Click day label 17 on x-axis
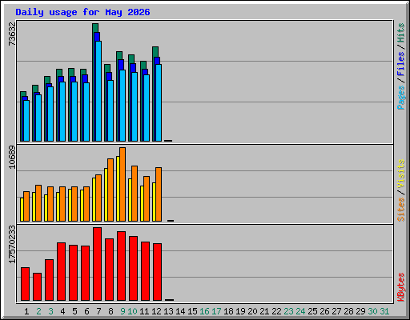Image resolution: width=410 pixels, height=320 pixels. click(x=216, y=311)
